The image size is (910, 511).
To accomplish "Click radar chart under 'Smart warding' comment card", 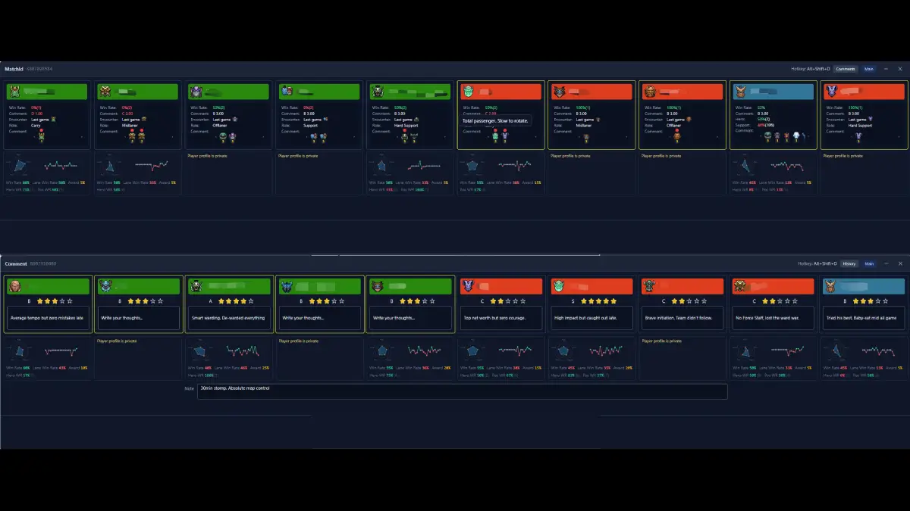I will click(201, 351).
